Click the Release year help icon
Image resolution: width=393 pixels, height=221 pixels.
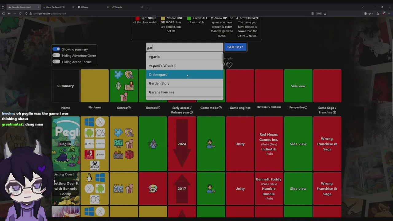coord(191,112)
